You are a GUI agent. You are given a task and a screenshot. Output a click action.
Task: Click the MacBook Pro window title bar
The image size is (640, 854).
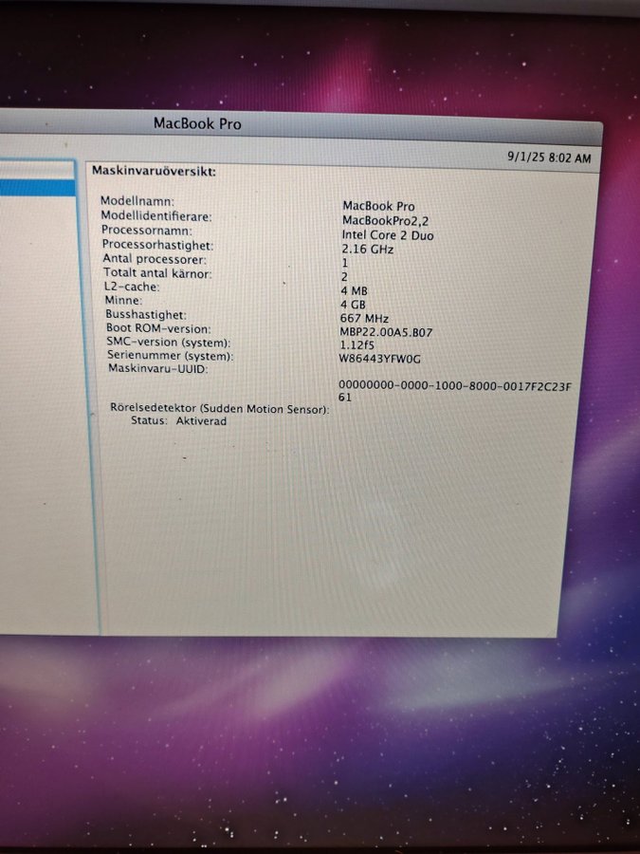(197, 123)
